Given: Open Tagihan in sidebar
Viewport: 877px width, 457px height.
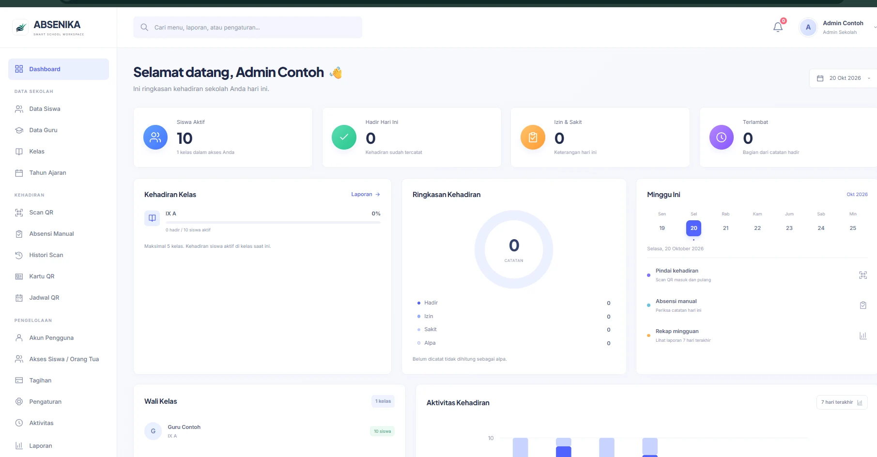Looking at the screenshot, I should coord(59,381).
